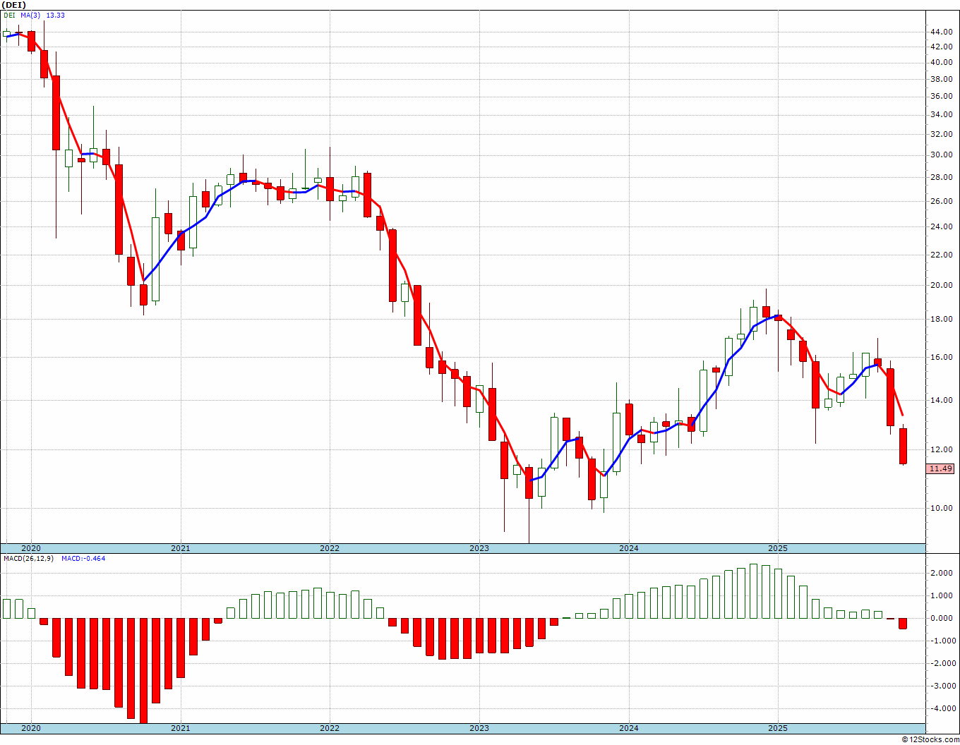Select 2021 on the price chart's year axis
Image resolution: width=960 pixels, height=745 pixels.
tap(180, 548)
